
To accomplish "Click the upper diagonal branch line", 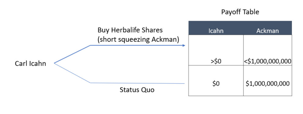I will 72,54.
